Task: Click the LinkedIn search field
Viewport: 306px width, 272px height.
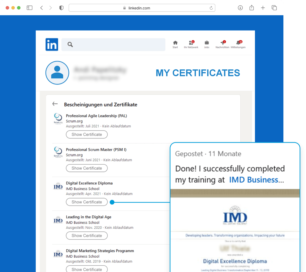Action: pos(113,44)
